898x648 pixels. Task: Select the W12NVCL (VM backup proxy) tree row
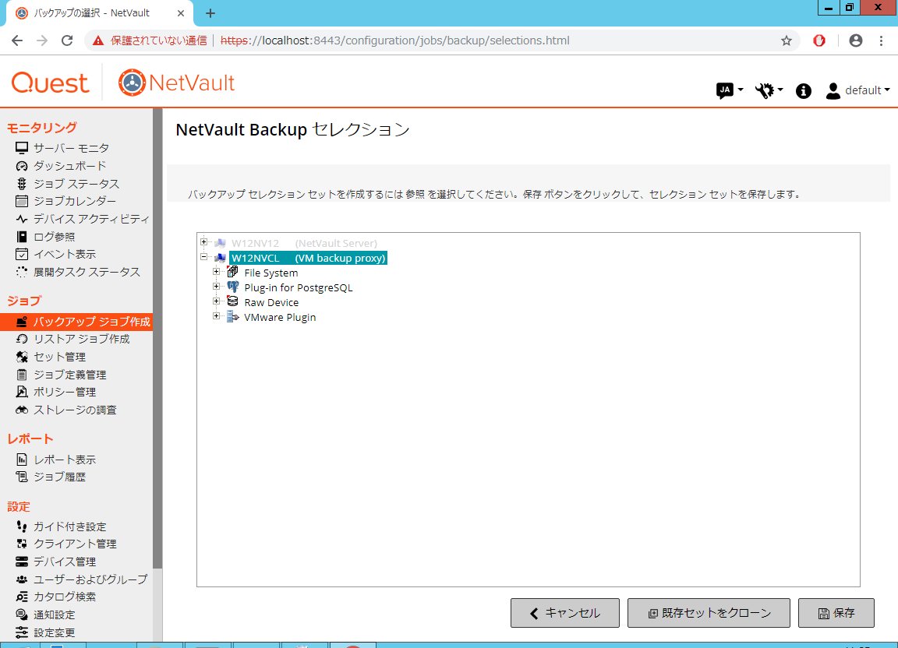pos(308,258)
